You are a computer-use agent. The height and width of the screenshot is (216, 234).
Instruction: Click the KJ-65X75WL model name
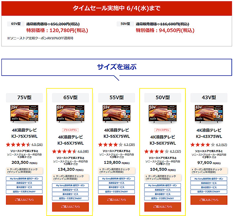pos(71,143)
